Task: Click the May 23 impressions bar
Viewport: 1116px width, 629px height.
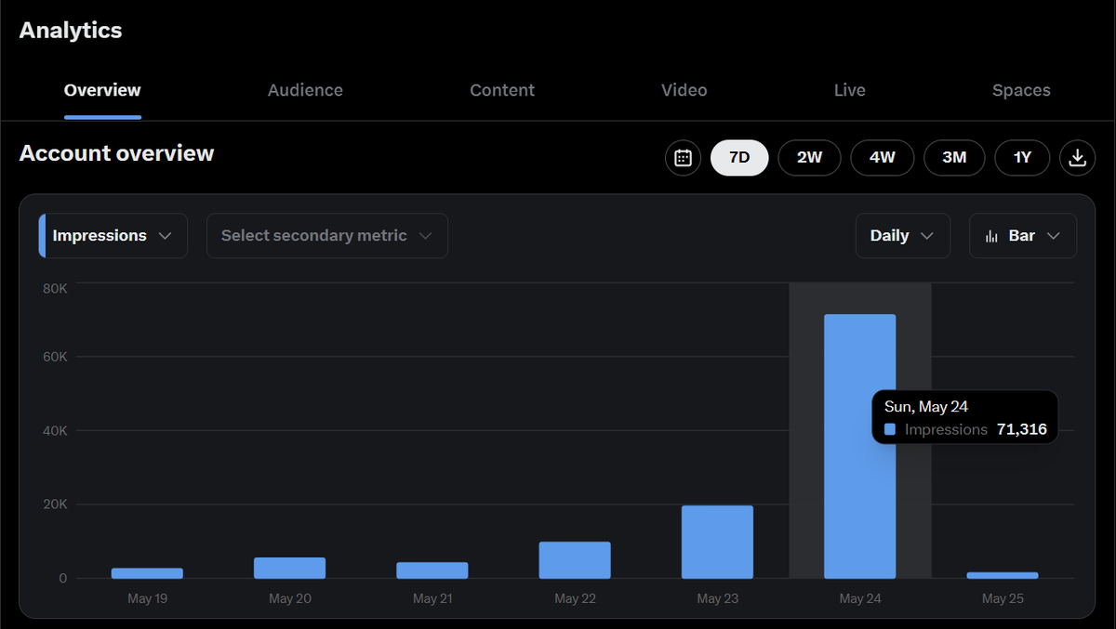Action: click(x=717, y=542)
